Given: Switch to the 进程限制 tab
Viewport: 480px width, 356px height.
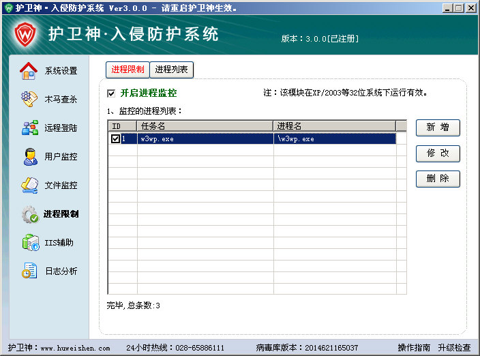Looking at the screenshot, I should [x=127, y=70].
